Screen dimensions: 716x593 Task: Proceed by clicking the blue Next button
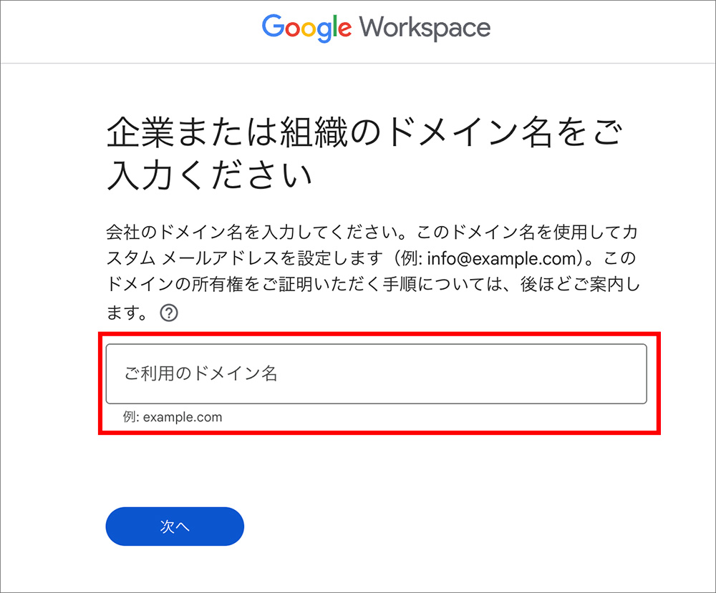pyautogui.click(x=174, y=526)
